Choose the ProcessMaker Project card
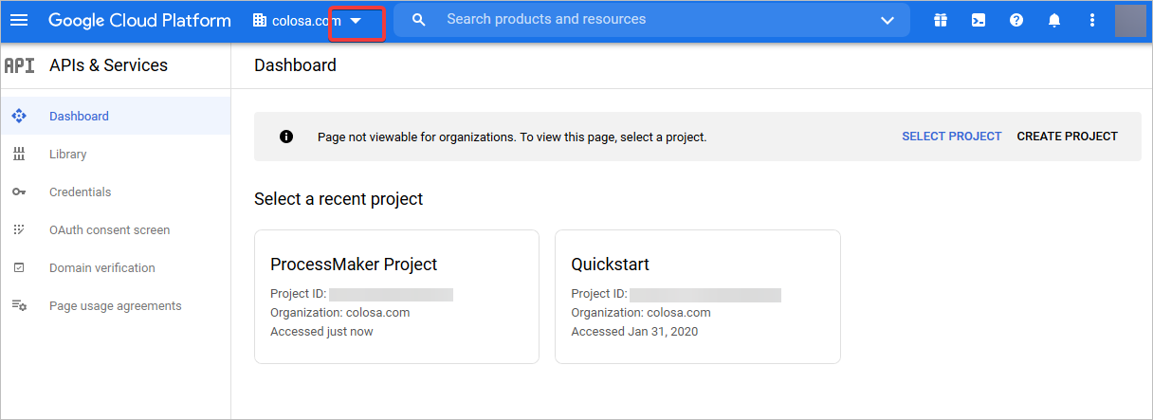Screen dimensions: 1153x420 pos(396,296)
